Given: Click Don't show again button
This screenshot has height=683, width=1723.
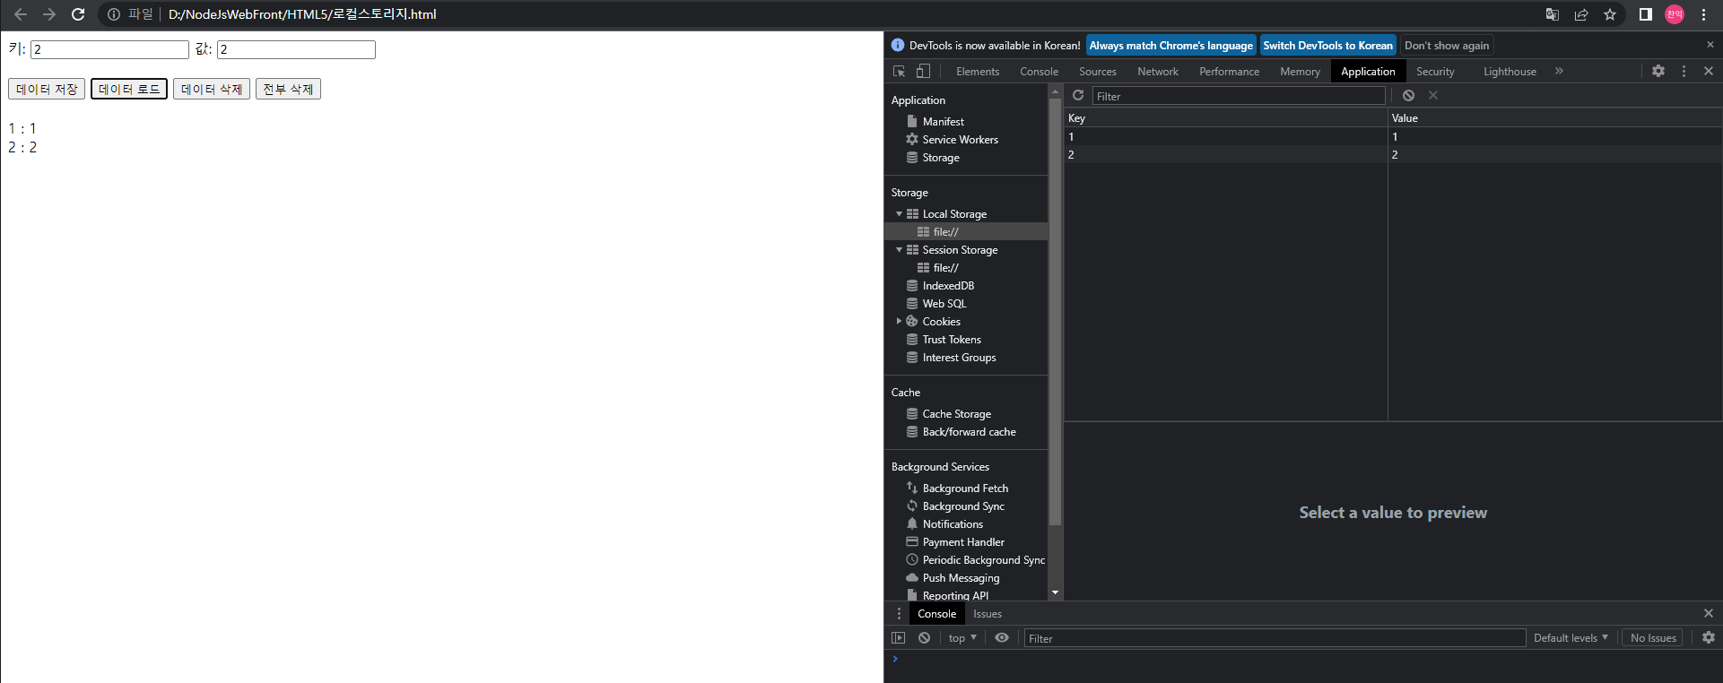Looking at the screenshot, I should (1447, 46).
